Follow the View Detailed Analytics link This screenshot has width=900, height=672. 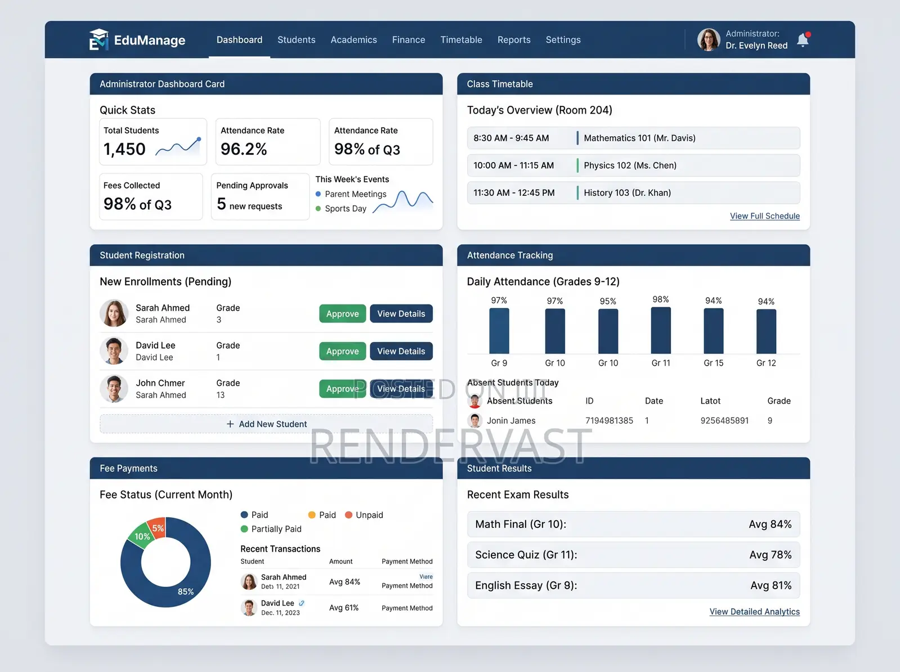point(754,612)
